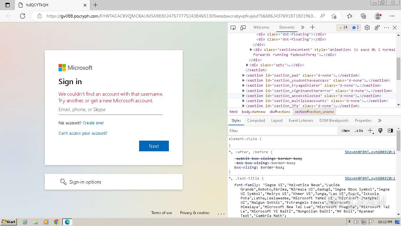The height and width of the screenshot is (226, 401).
Task: Expand the section_accessblocked node
Action: click(243, 96)
